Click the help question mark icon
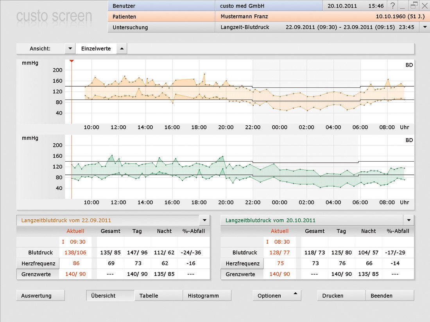 392,6
